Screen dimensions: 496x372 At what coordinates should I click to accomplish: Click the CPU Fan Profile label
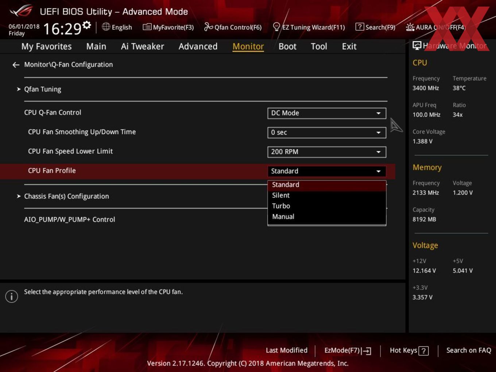[52, 171]
